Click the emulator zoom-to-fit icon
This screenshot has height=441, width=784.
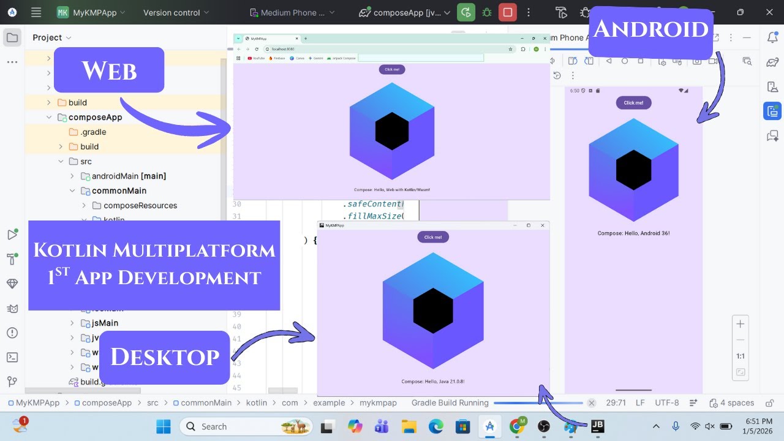pyautogui.click(x=741, y=372)
